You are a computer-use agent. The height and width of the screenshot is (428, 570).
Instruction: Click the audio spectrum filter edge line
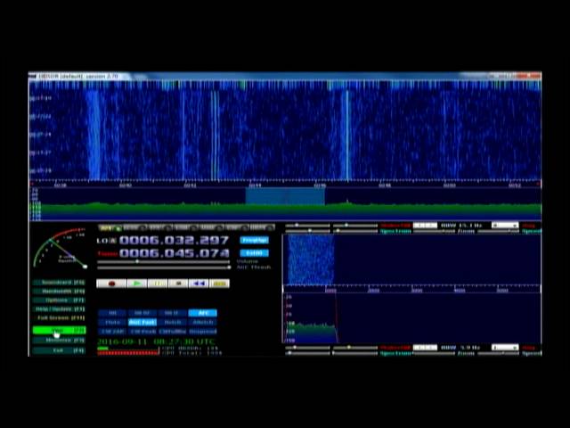(x=337, y=317)
